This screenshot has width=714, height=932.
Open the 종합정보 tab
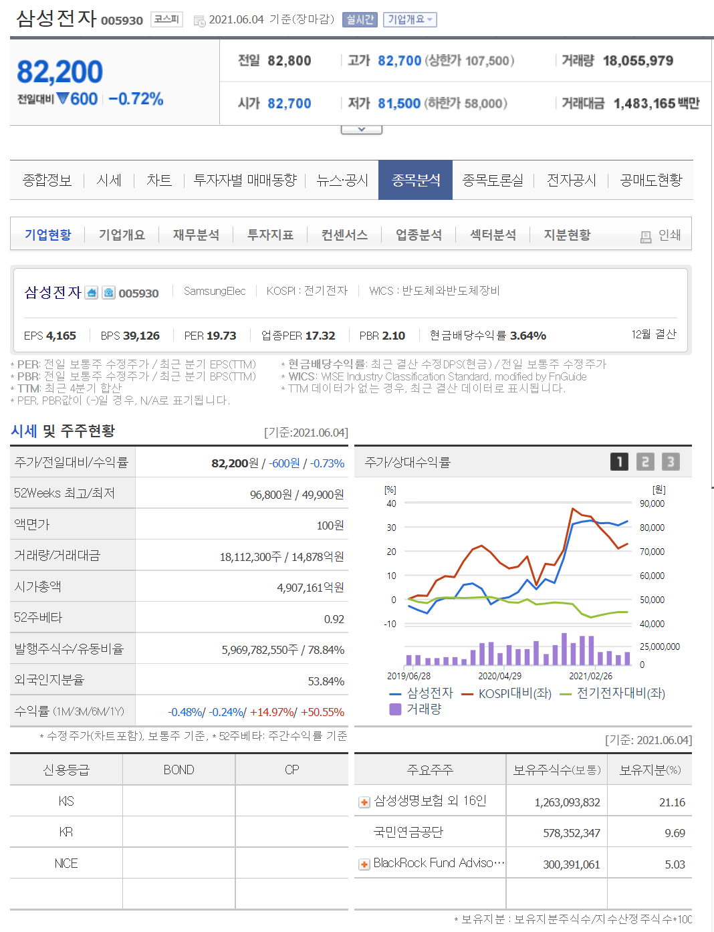click(47, 180)
